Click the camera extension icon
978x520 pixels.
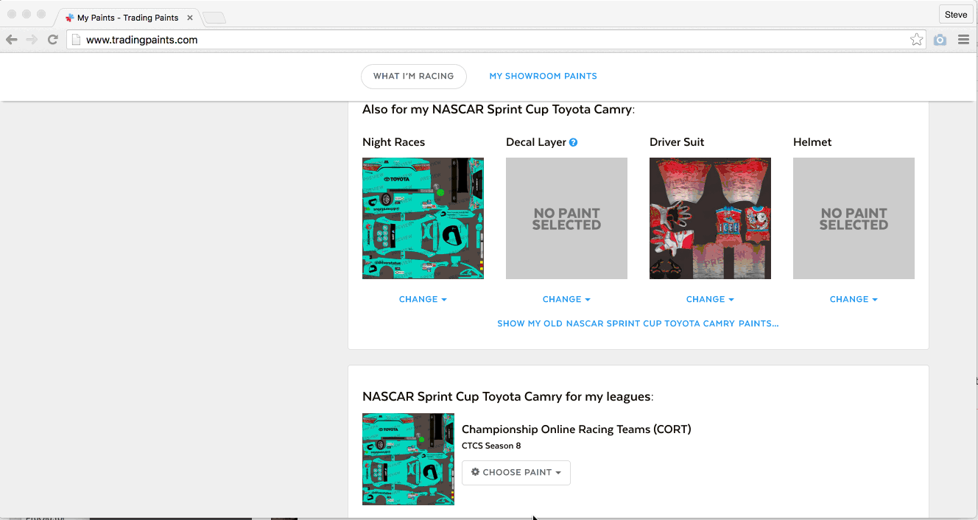(x=940, y=40)
